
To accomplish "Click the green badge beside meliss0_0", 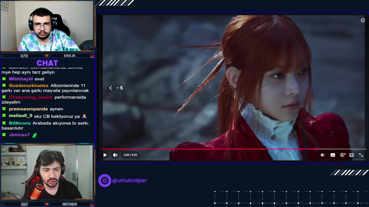I will click(x=4, y=116).
